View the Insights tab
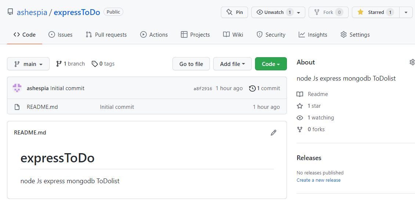Image resolution: width=415 pixels, height=203 pixels. point(313,34)
